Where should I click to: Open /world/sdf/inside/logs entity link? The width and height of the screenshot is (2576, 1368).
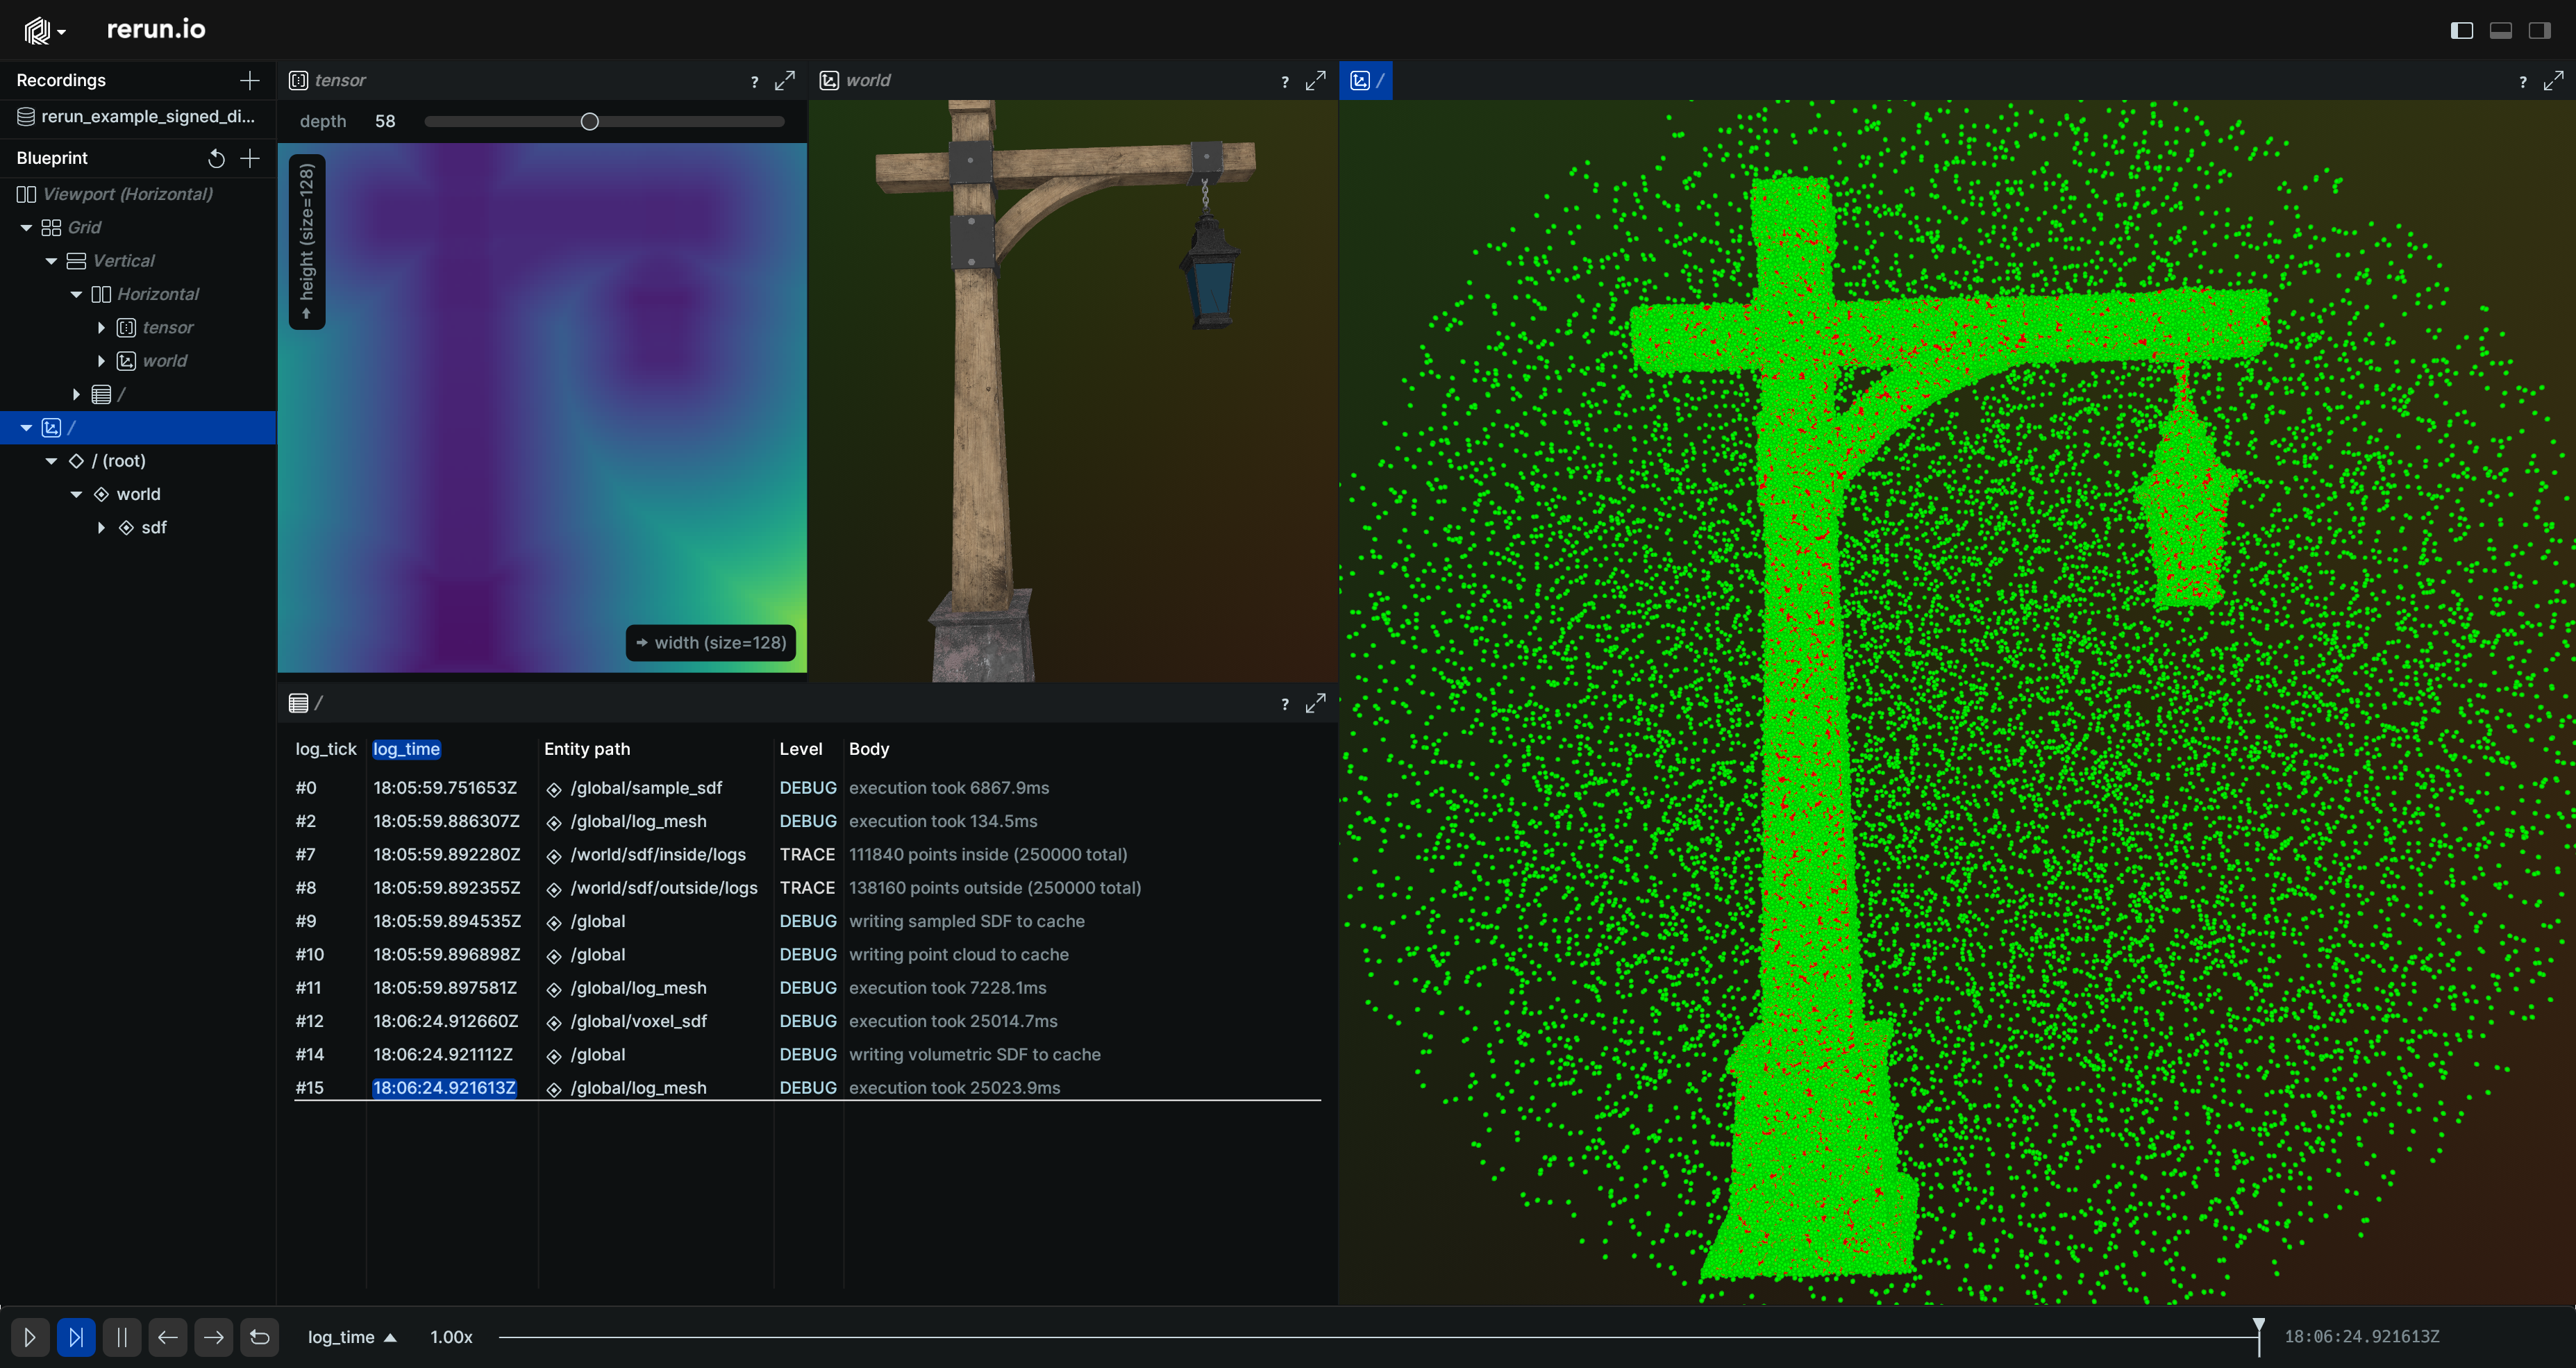(x=658, y=855)
